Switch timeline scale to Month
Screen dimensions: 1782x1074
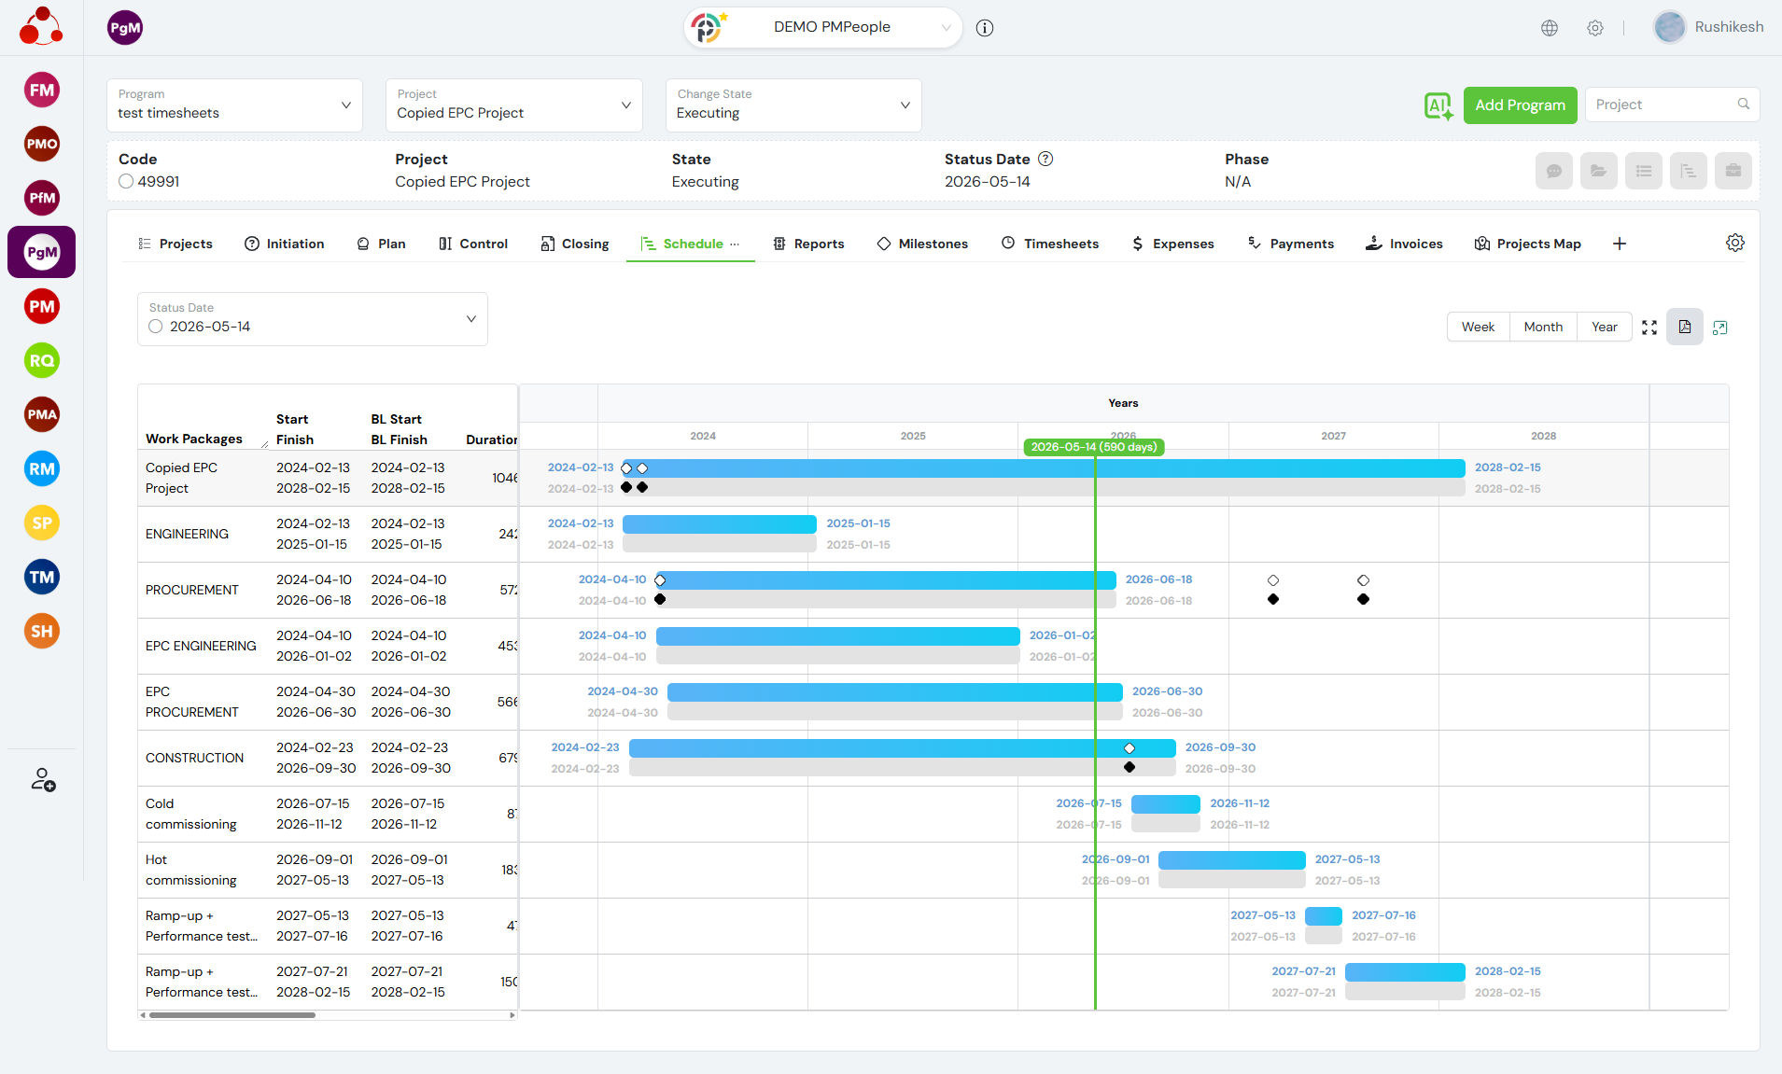[1542, 328]
